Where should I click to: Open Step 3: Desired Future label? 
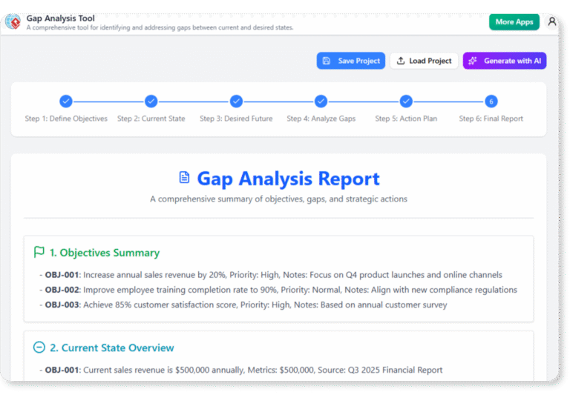[x=236, y=119]
